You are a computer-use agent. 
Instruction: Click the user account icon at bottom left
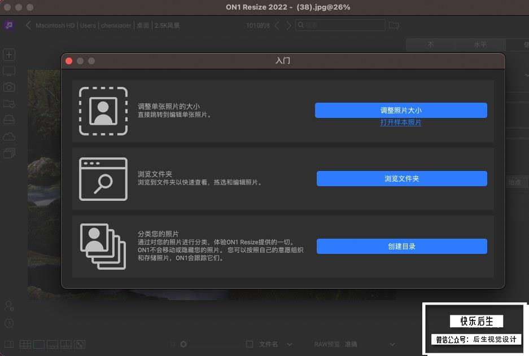coord(9,306)
